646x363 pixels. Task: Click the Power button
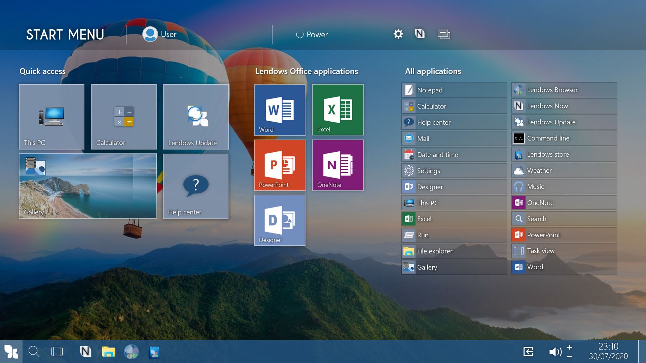tap(312, 34)
